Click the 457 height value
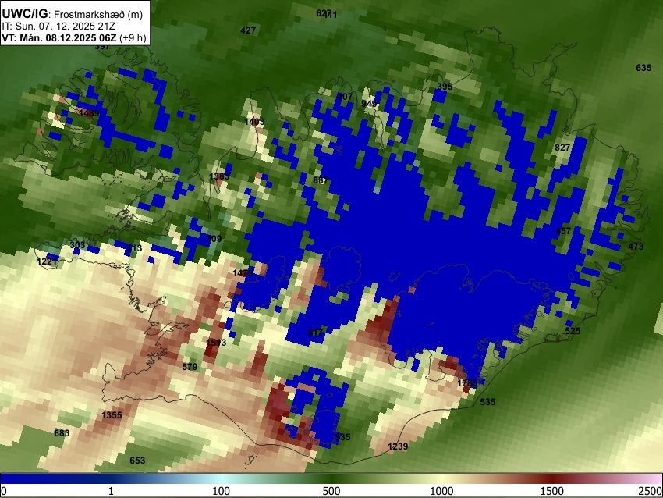The width and height of the screenshot is (663, 498). tap(563, 231)
